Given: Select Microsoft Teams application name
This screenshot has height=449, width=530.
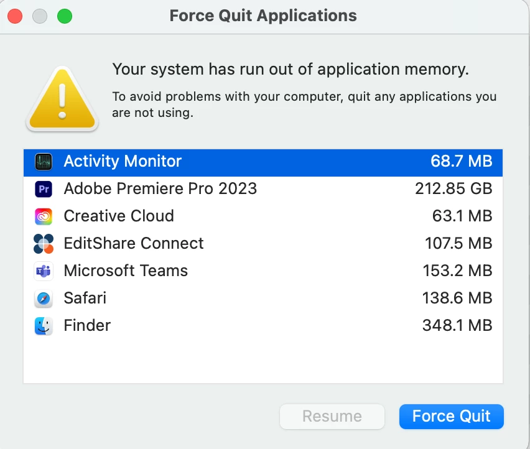Looking at the screenshot, I should 126,271.
